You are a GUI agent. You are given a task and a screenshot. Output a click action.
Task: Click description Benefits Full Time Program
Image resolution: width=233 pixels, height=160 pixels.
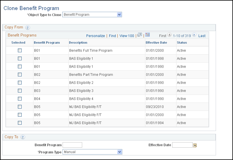(91, 51)
